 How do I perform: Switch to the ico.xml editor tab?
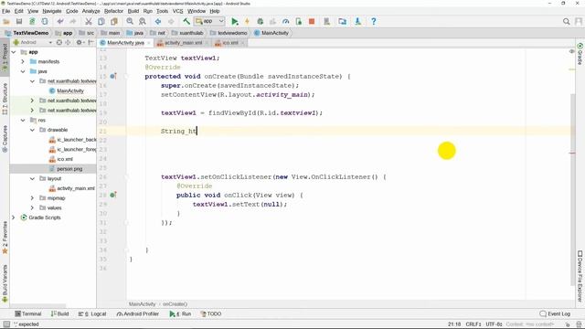tap(230, 43)
